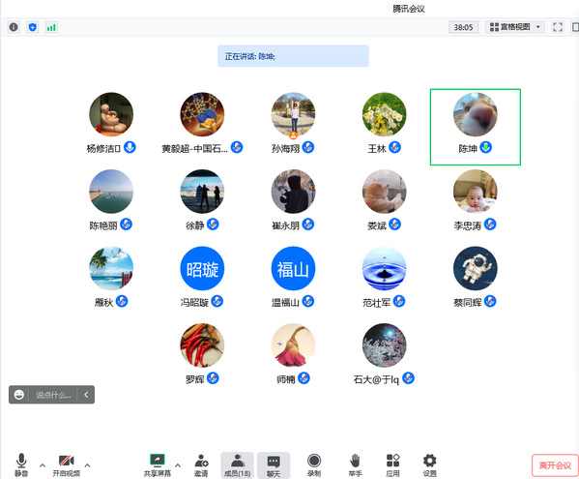Open the meeting info icon
The image size is (579, 479).
(14, 27)
